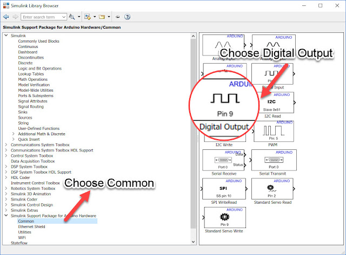Viewport: 346px width, 255px height.
Task: Expand Simulink 3D Animation
Action: pos(6,194)
